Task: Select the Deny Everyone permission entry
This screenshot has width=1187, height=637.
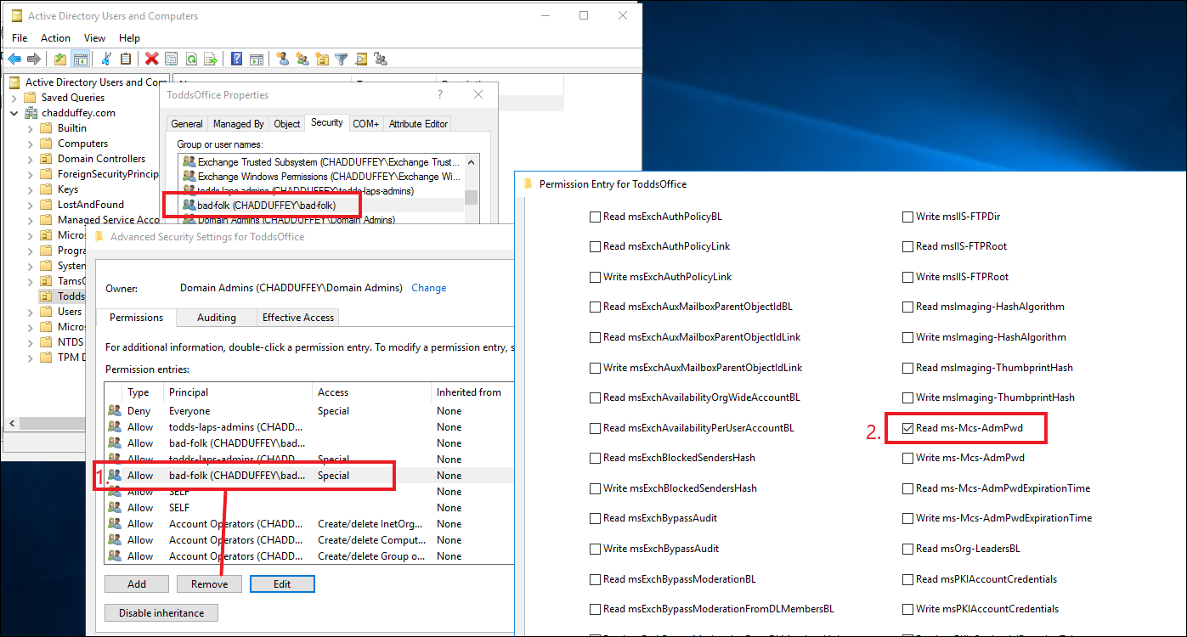Action: click(309, 411)
